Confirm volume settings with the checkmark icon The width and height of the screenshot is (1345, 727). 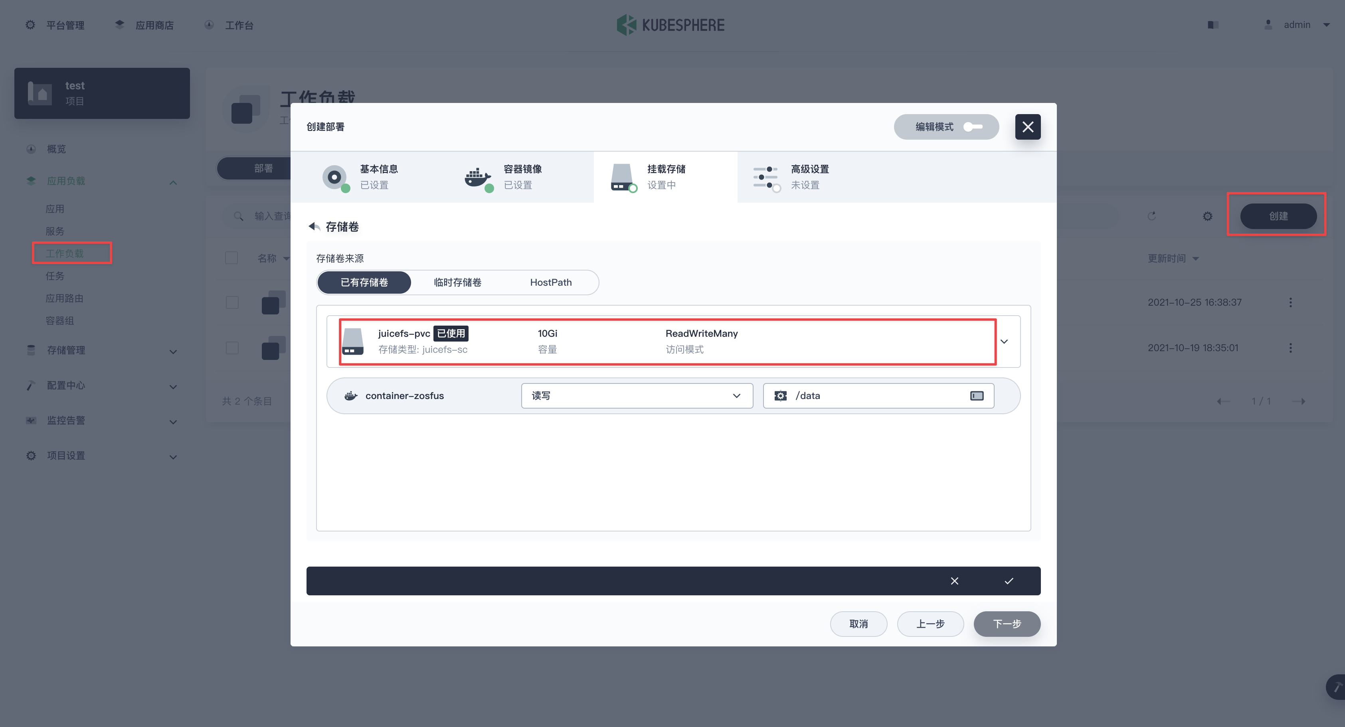pyautogui.click(x=1009, y=581)
